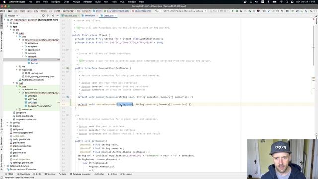Hide the Project panel with the minus icon

pyautogui.click(x=58, y=15)
